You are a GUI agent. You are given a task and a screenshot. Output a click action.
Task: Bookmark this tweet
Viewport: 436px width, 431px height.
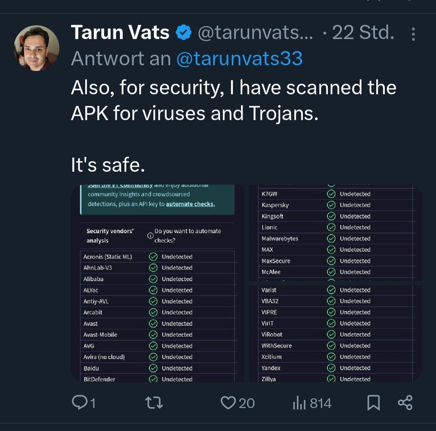pyautogui.click(x=373, y=403)
